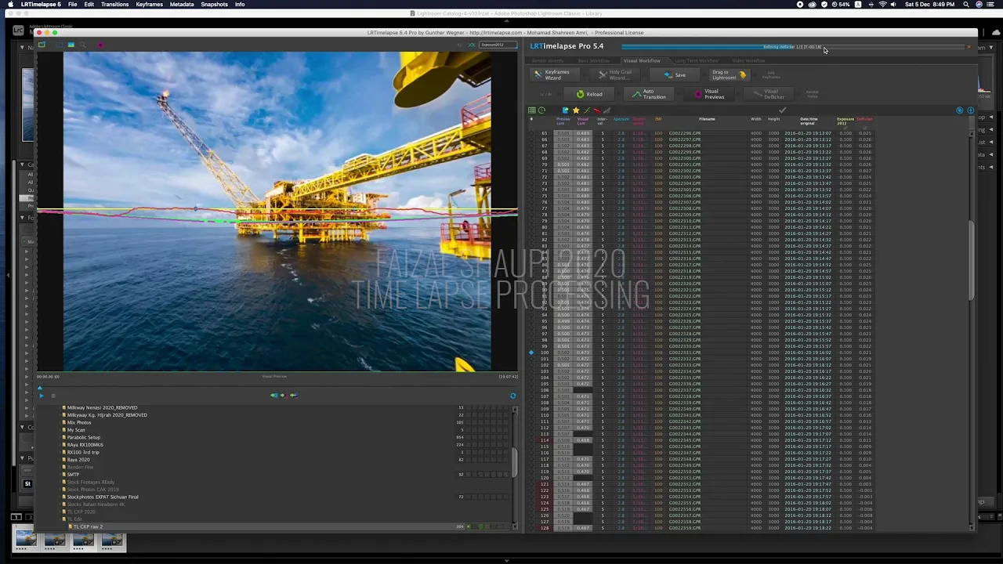Save metadata with the Save button
1003x564 pixels.
tap(674, 75)
